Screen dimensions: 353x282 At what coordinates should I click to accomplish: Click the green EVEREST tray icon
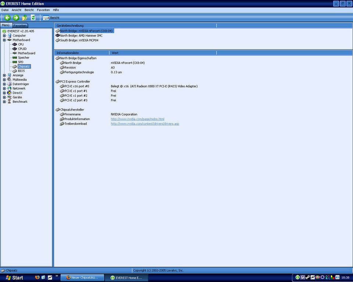coord(297,277)
